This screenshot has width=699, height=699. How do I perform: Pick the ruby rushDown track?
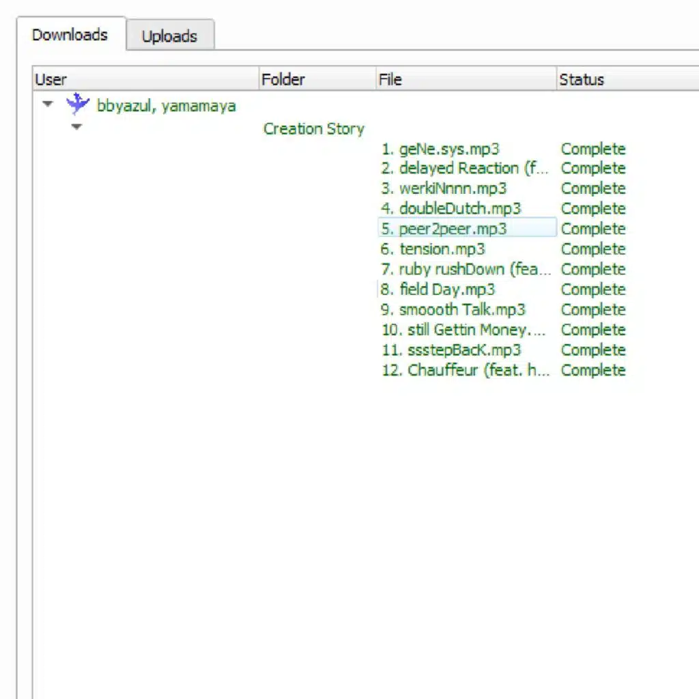(x=466, y=269)
